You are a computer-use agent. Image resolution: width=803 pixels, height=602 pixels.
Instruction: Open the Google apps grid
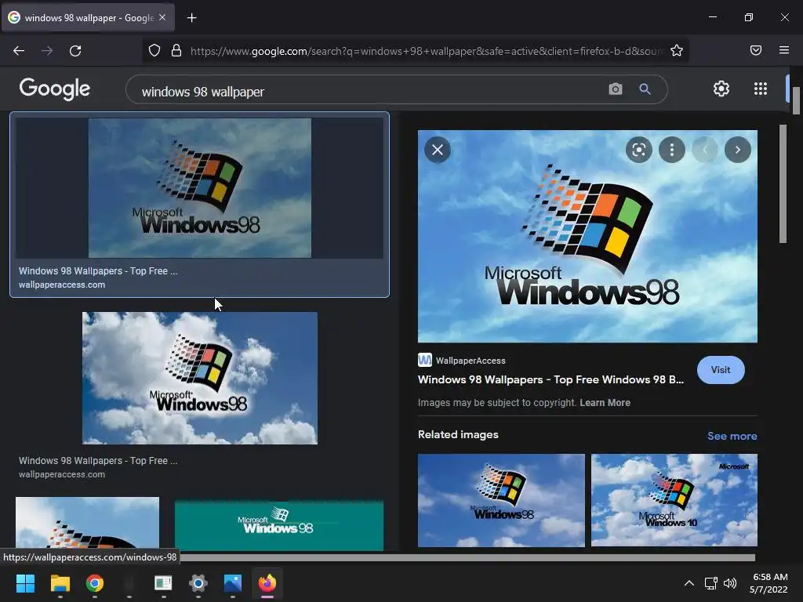[761, 89]
